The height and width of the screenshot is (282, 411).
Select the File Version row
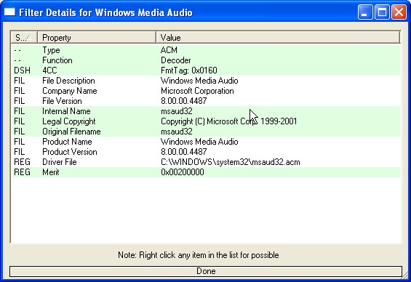click(x=206, y=101)
